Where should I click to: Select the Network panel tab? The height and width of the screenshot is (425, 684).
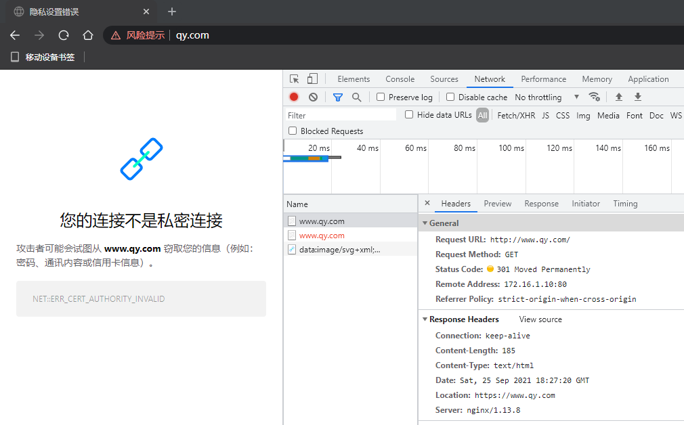(490, 79)
